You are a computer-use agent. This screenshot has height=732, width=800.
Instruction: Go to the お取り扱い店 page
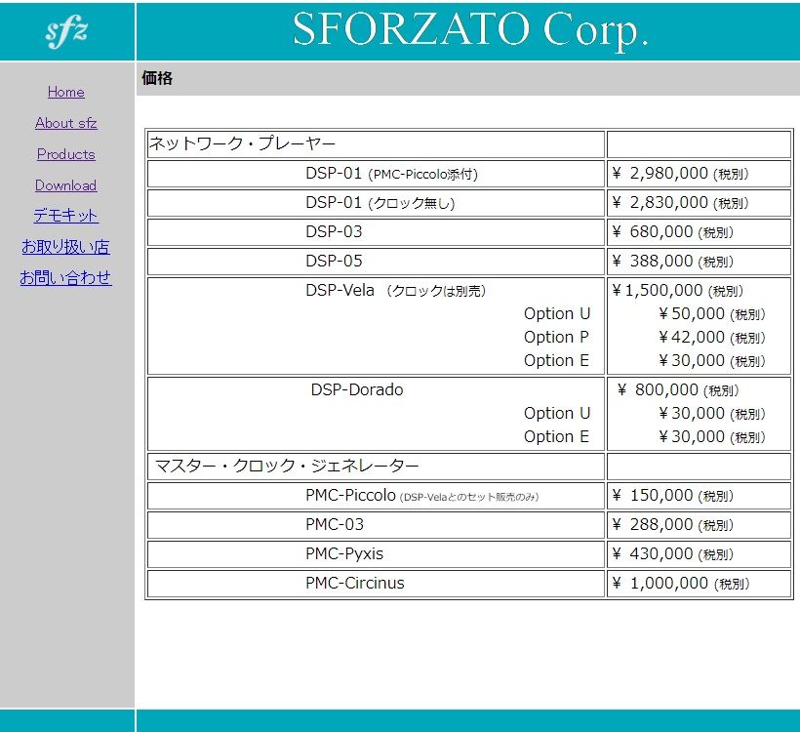[x=65, y=247]
